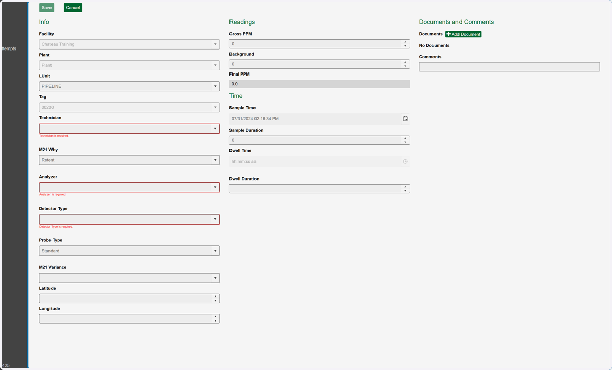Image resolution: width=612 pixels, height=370 pixels.
Task: Click the Comments text box
Action: point(509,67)
